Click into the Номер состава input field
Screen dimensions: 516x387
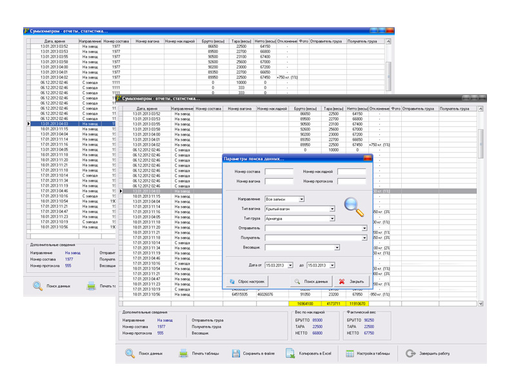coord(279,172)
